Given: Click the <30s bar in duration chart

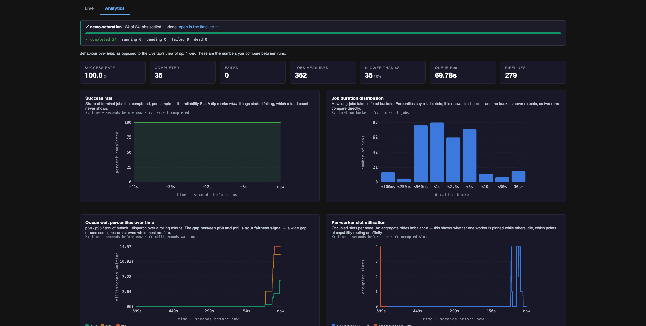Looking at the screenshot, I should click(x=502, y=180).
